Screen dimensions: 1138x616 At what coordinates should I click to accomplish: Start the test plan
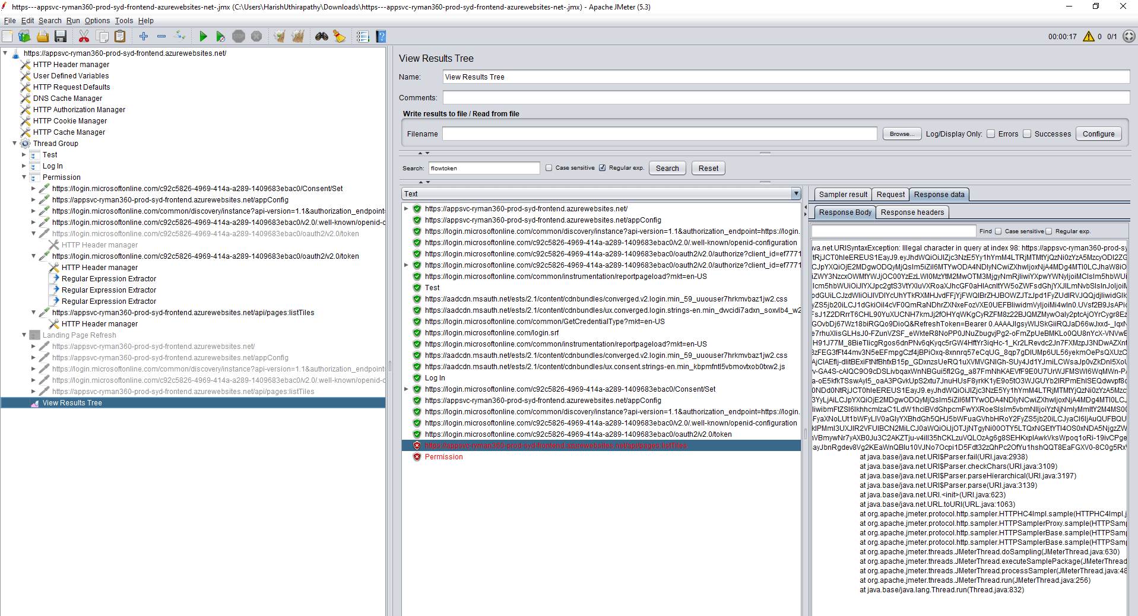(x=204, y=36)
